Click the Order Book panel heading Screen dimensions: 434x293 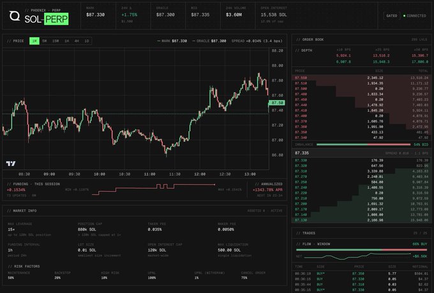click(310, 39)
